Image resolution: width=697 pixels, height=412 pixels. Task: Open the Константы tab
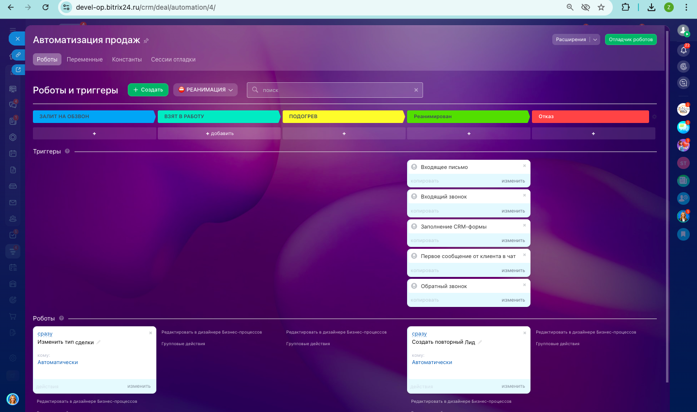tap(127, 60)
